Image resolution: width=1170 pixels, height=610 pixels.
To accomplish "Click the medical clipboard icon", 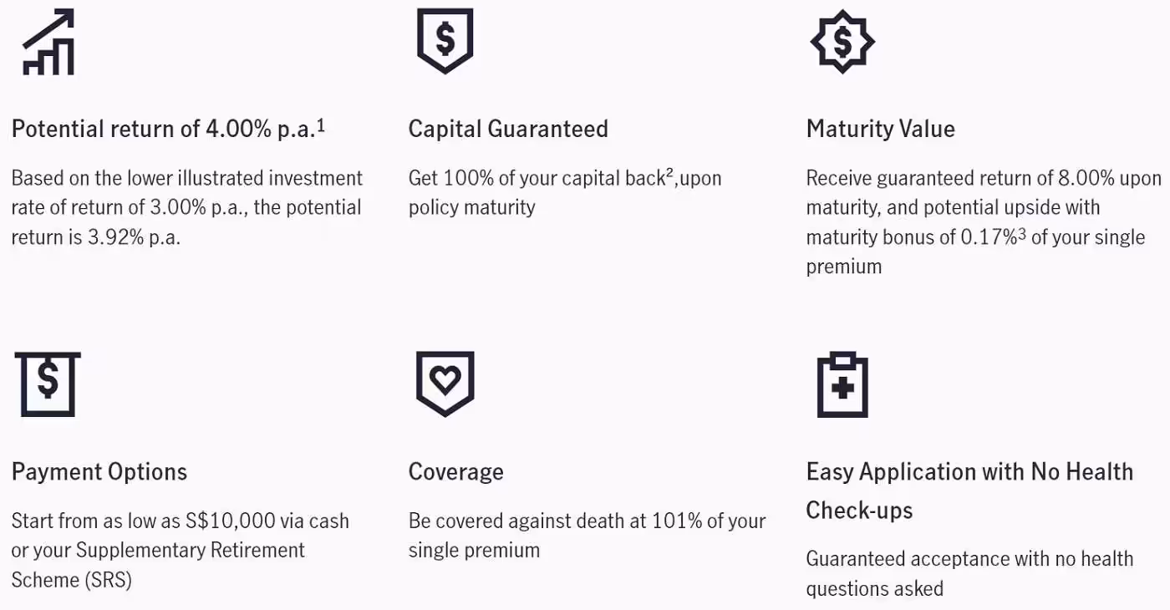I will (842, 384).
